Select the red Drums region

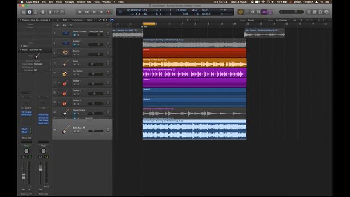[x=194, y=53]
